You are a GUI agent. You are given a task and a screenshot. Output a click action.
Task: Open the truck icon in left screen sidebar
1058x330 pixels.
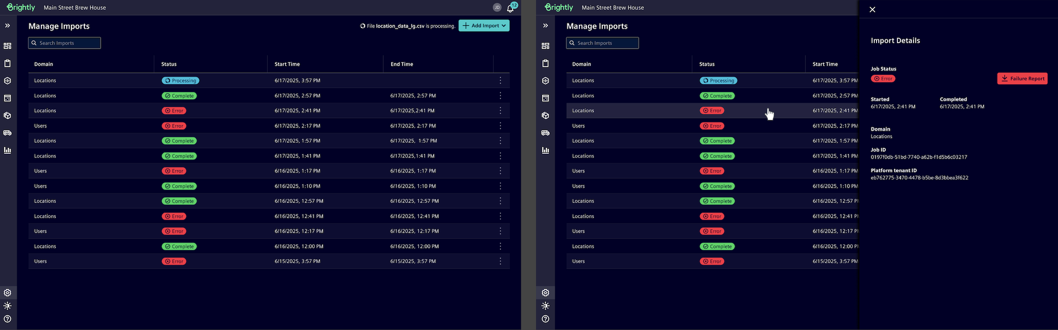click(7, 133)
